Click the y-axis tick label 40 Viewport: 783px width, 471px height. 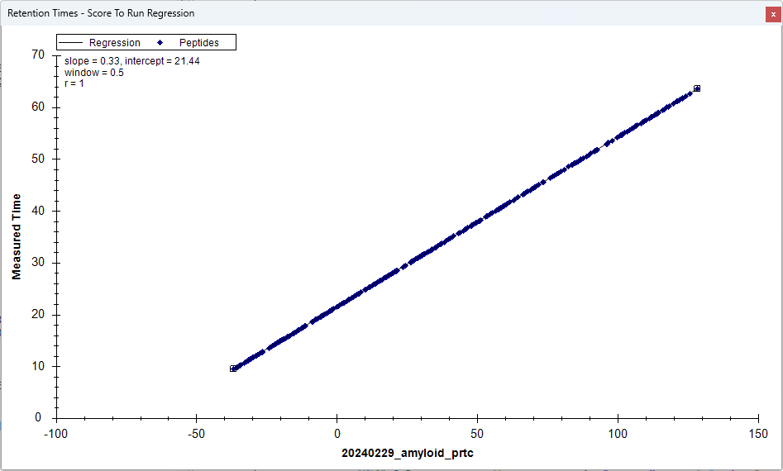pos(37,211)
